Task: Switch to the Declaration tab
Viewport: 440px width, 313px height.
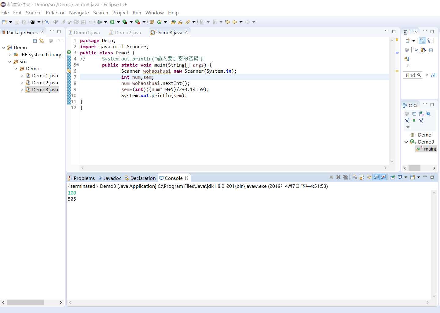Action: pos(140,178)
